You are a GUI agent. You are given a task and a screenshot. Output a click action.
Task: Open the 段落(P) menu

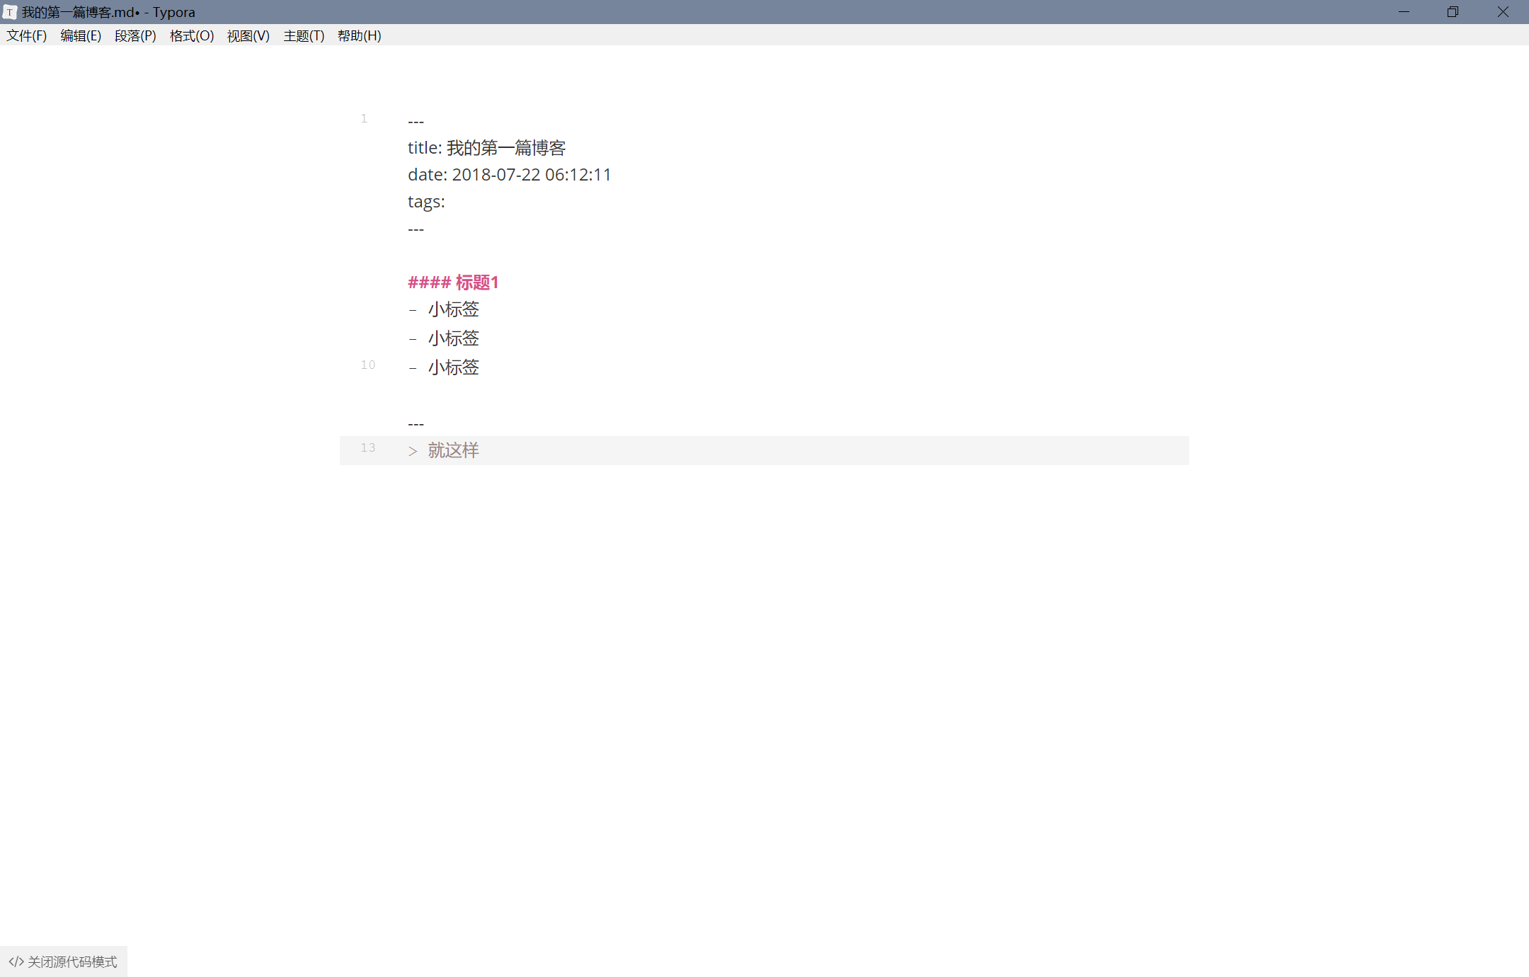[x=135, y=35]
